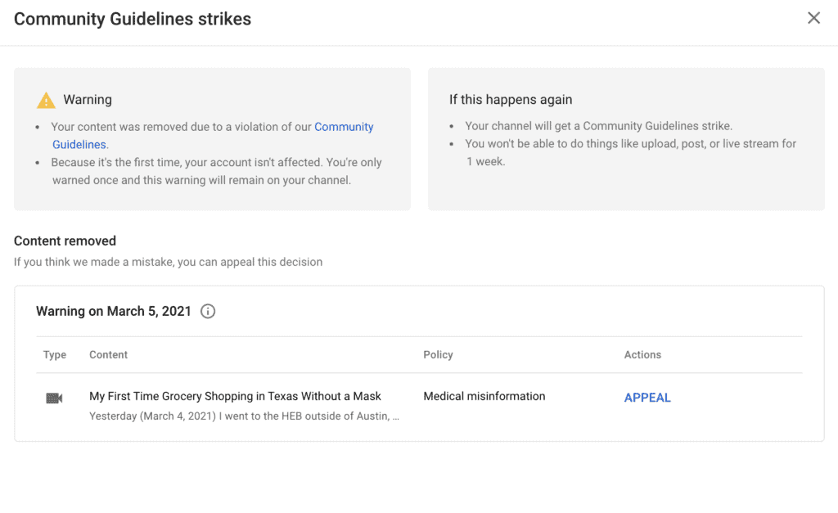Open the video titled My First Time Grocery Shopping

235,396
